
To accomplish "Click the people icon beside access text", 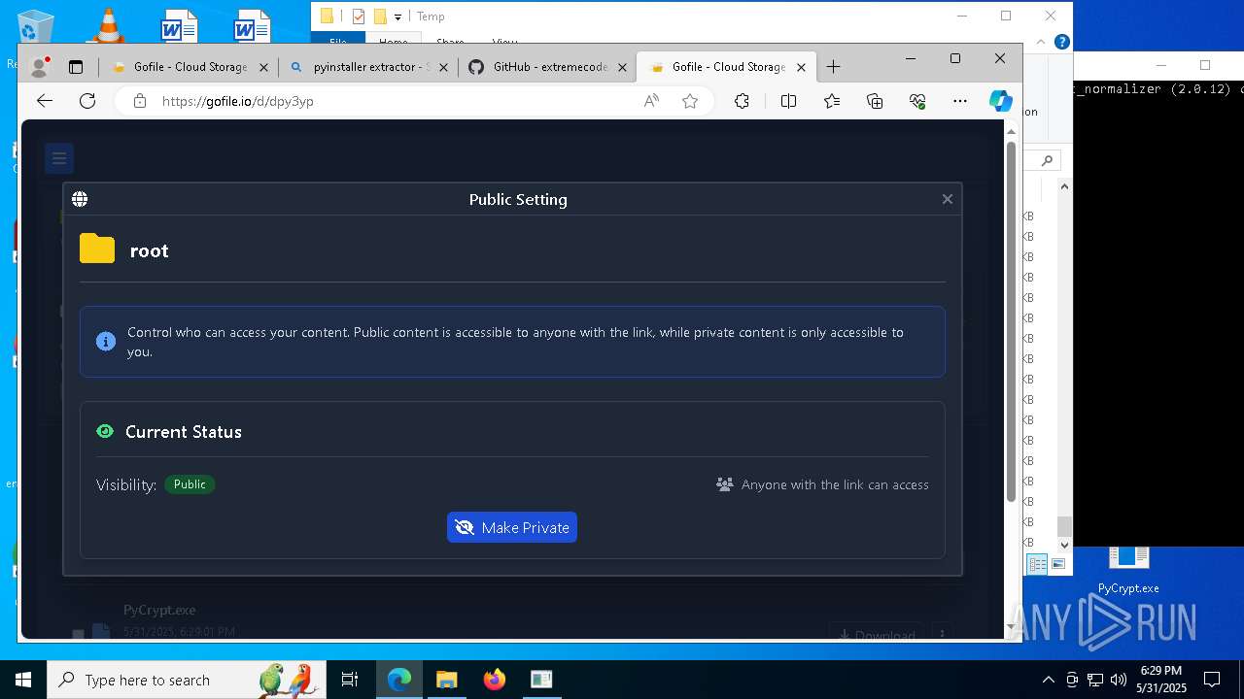I will click(x=724, y=484).
